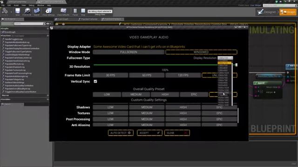Click the Find in CB magnifier icon

pos(27,11)
